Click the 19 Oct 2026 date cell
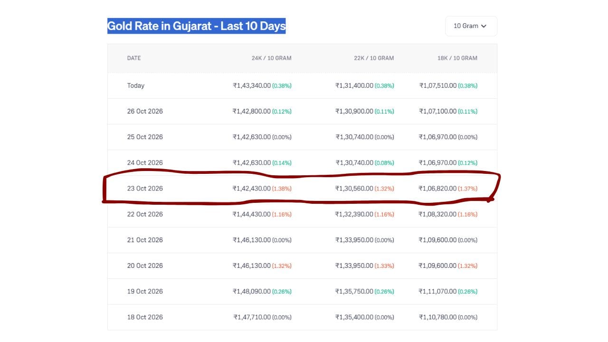Image resolution: width=608 pixels, height=342 pixels. pos(145,291)
